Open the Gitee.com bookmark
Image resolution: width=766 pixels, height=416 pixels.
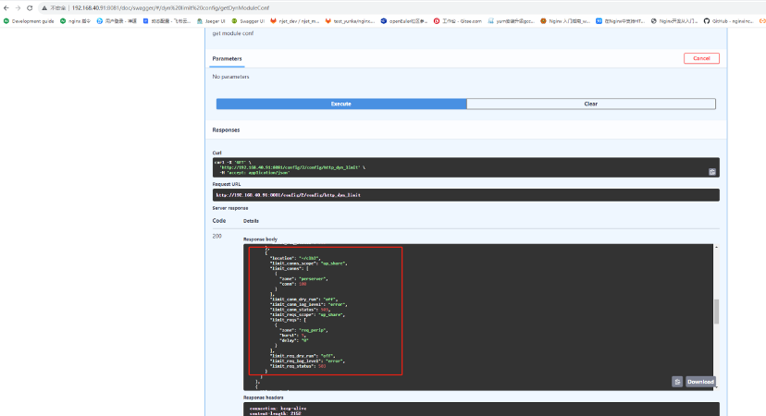458,21
